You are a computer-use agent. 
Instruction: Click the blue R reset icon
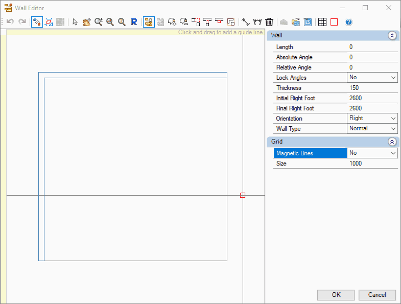pyautogui.click(x=134, y=22)
